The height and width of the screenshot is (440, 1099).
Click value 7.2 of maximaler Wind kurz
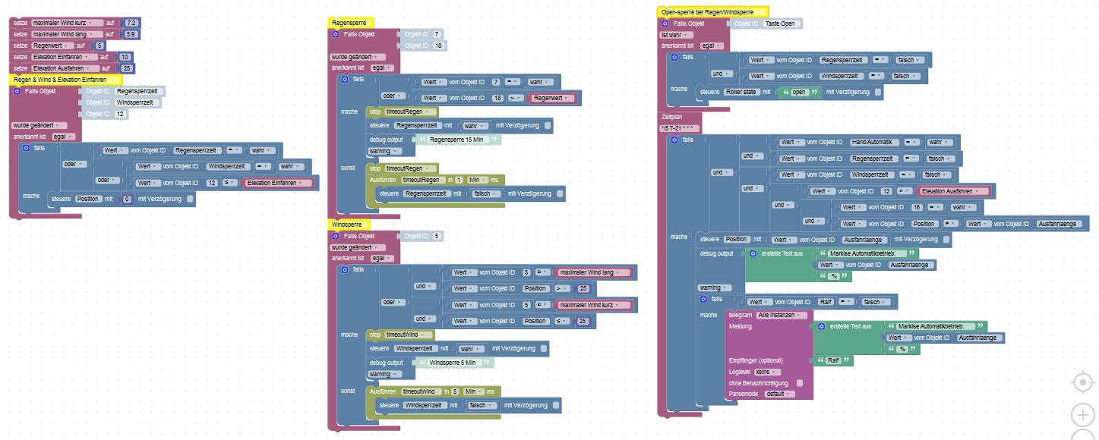tap(131, 24)
